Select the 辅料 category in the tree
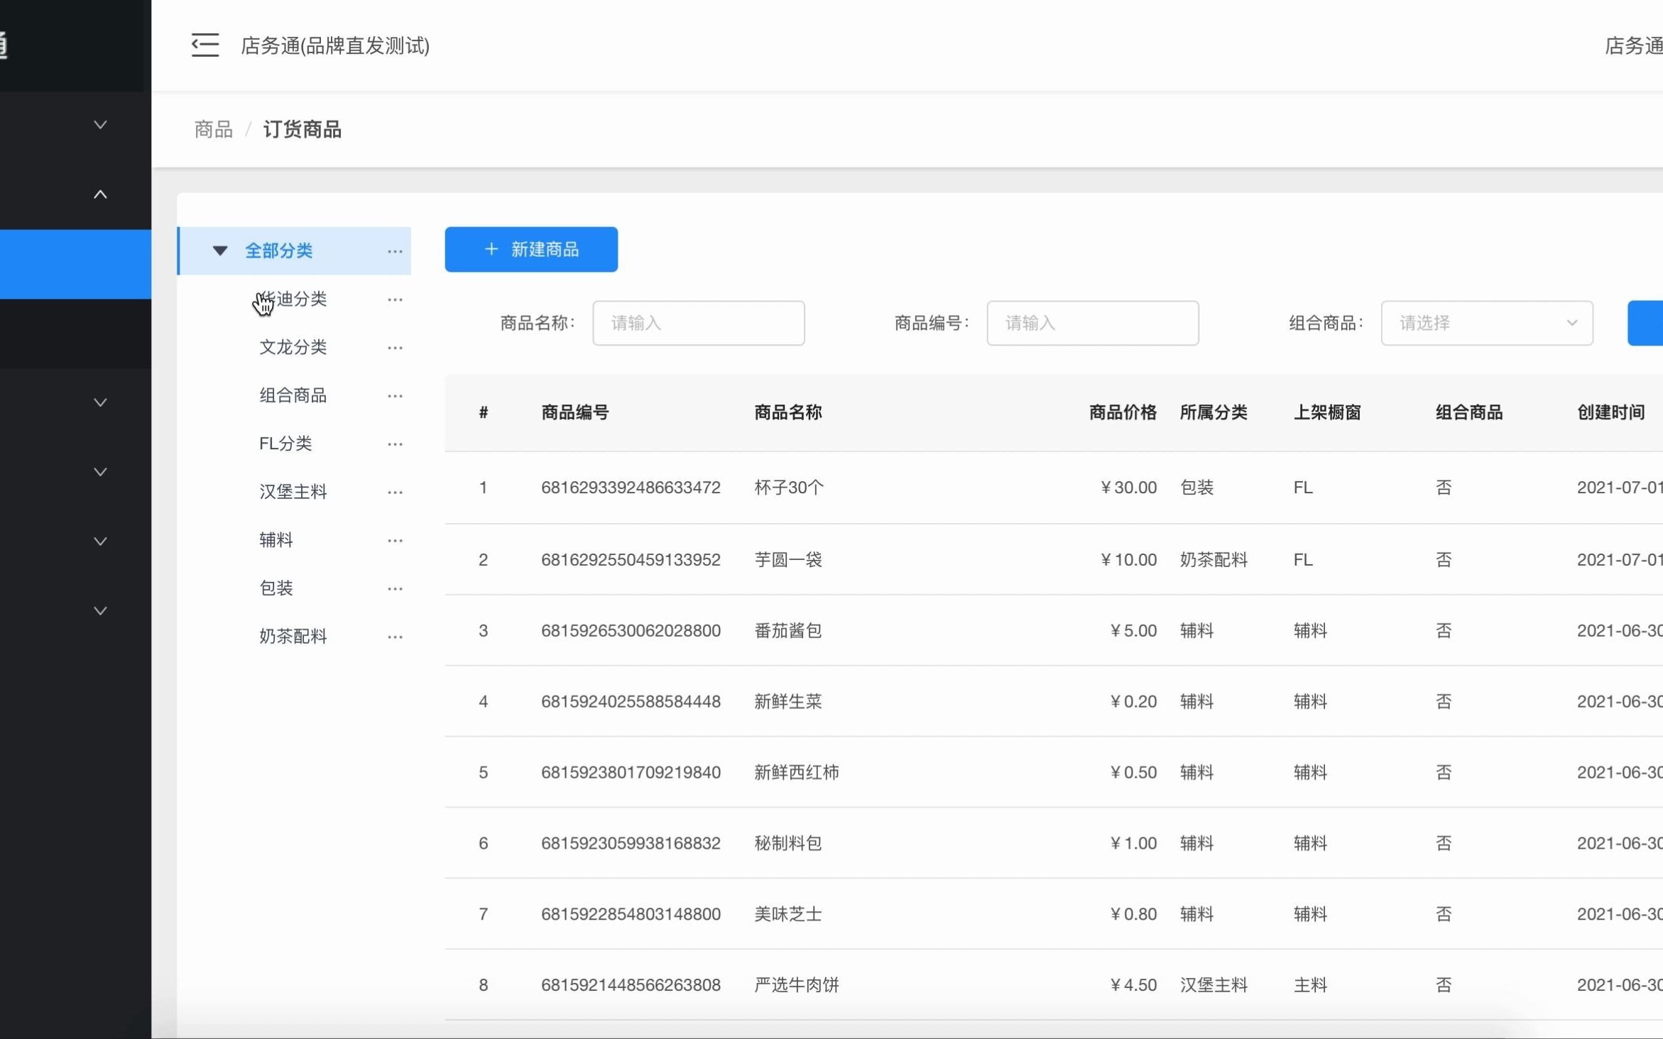The height and width of the screenshot is (1039, 1663). [276, 540]
